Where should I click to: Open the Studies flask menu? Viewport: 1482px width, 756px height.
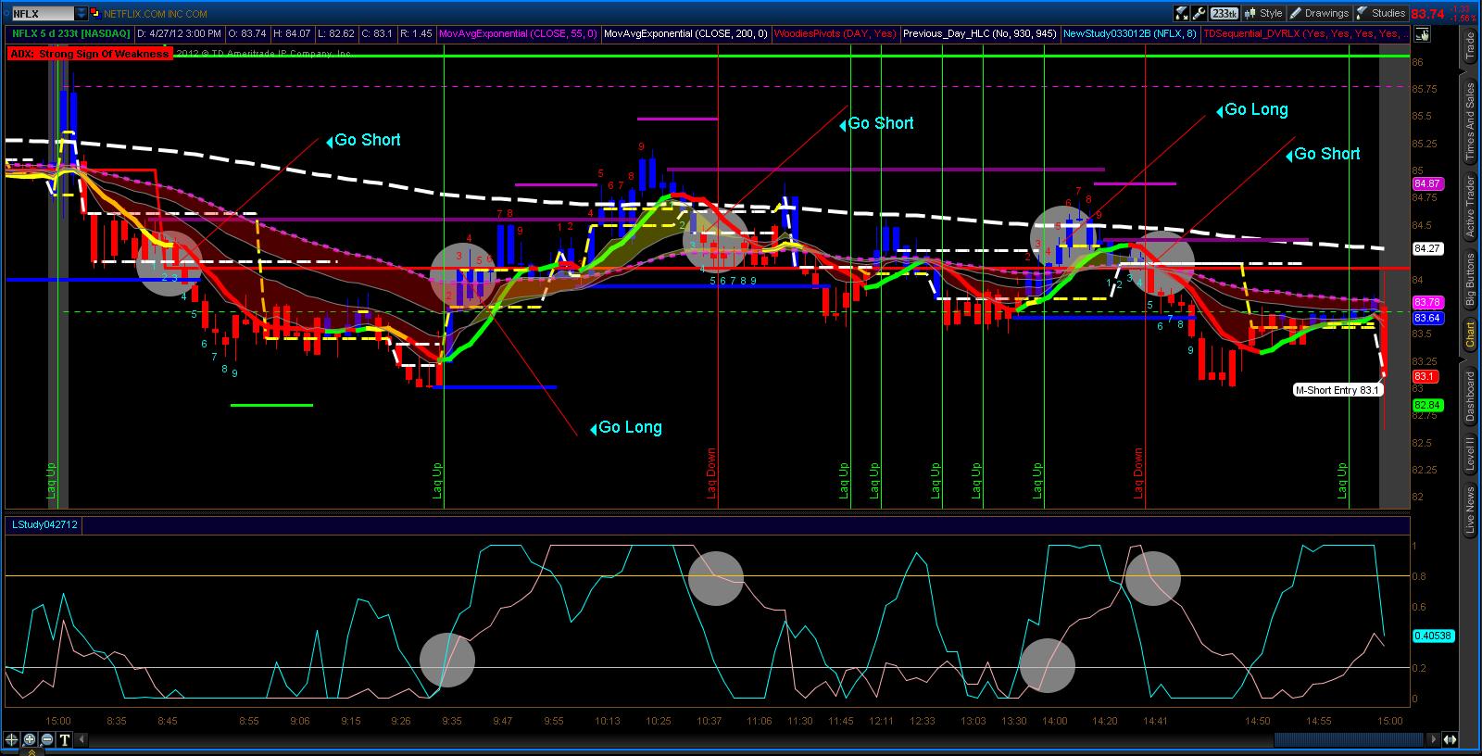1381,13
